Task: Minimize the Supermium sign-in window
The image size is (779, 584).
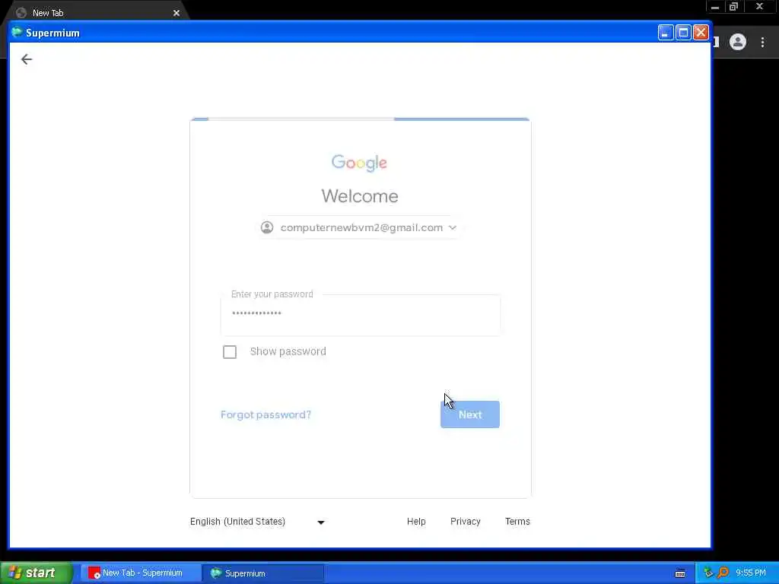Action: (665, 33)
